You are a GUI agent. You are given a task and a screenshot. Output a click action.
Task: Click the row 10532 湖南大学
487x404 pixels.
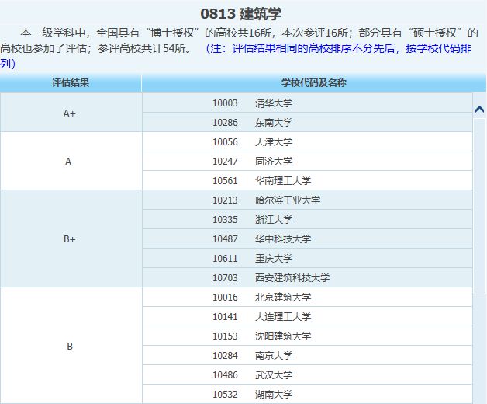click(x=307, y=394)
